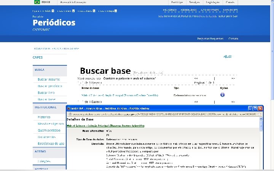Close the Detalhes da Base popup window

[x=260, y=108]
